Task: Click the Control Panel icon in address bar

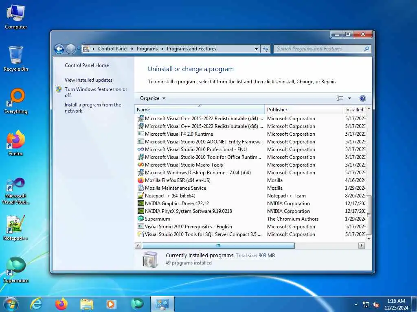Action: tap(86, 49)
